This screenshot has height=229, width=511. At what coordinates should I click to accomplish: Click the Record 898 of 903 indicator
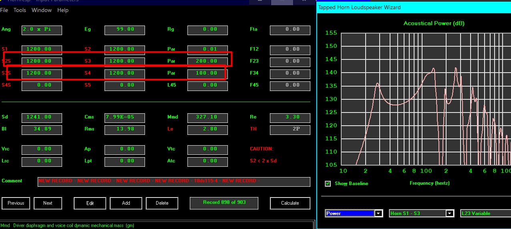(x=224, y=203)
